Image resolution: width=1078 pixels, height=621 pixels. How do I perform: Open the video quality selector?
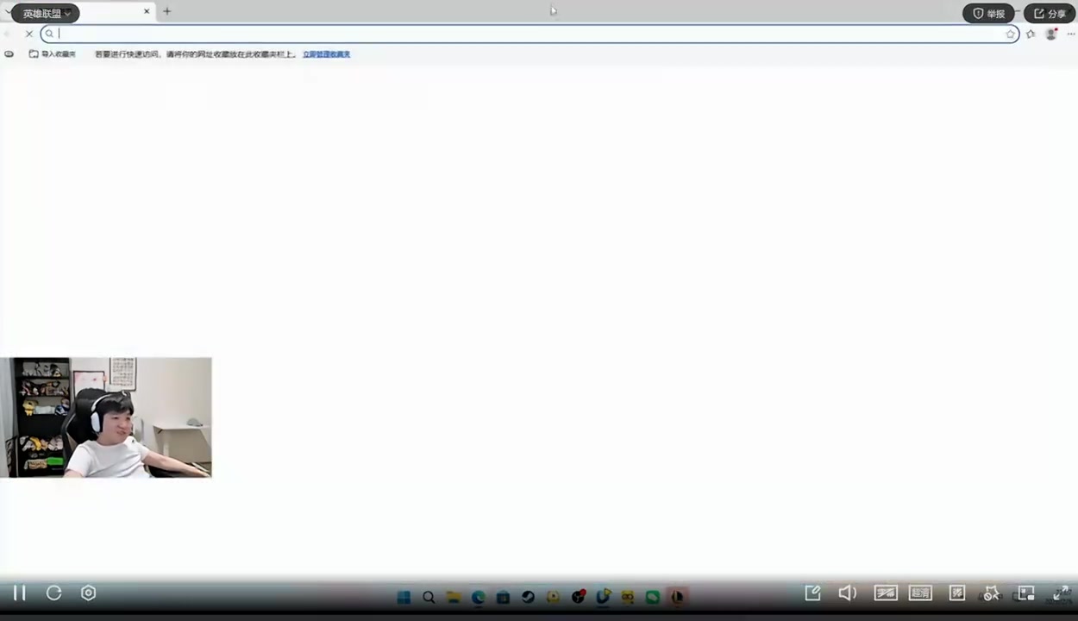921,593
